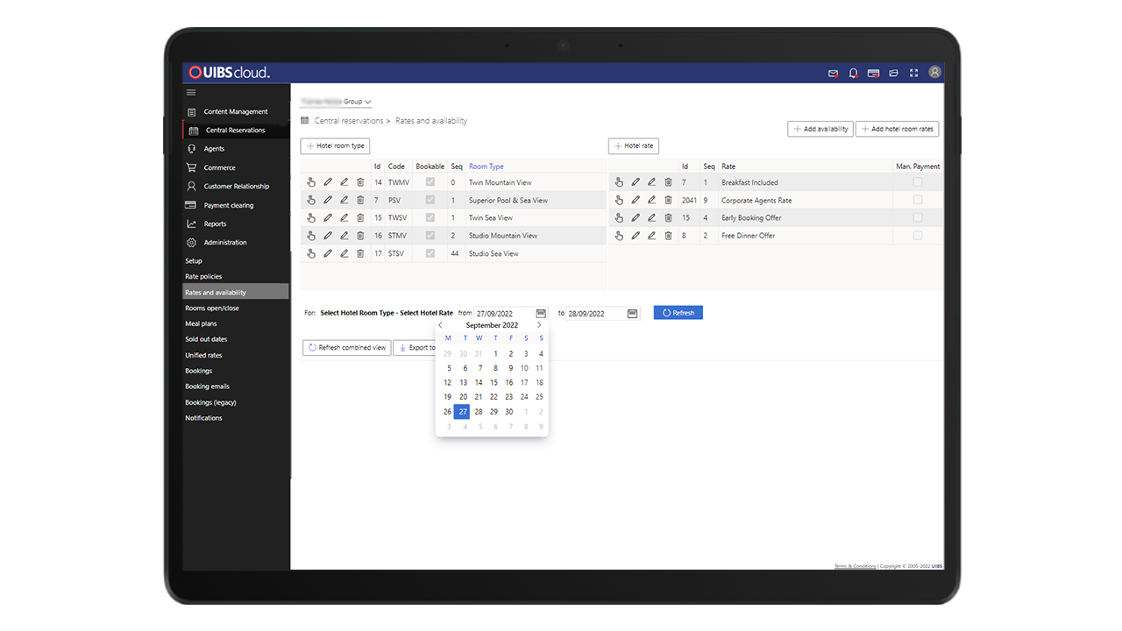Image resolution: width=1122 pixels, height=631 pixels.
Task: Sort by Room Type column header
Action: coord(486,167)
